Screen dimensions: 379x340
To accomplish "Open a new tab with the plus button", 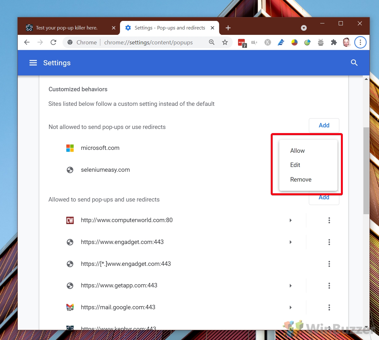I will coord(228,28).
